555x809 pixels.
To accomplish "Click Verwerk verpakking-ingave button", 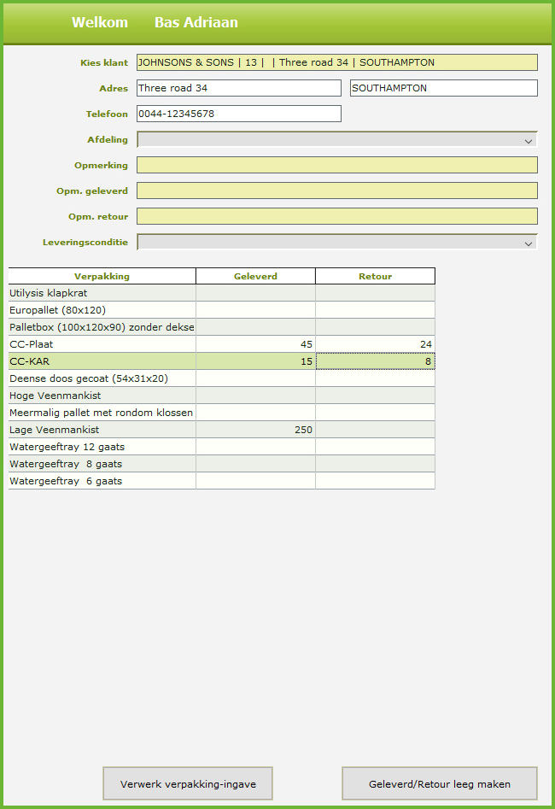I will (188, 783).
